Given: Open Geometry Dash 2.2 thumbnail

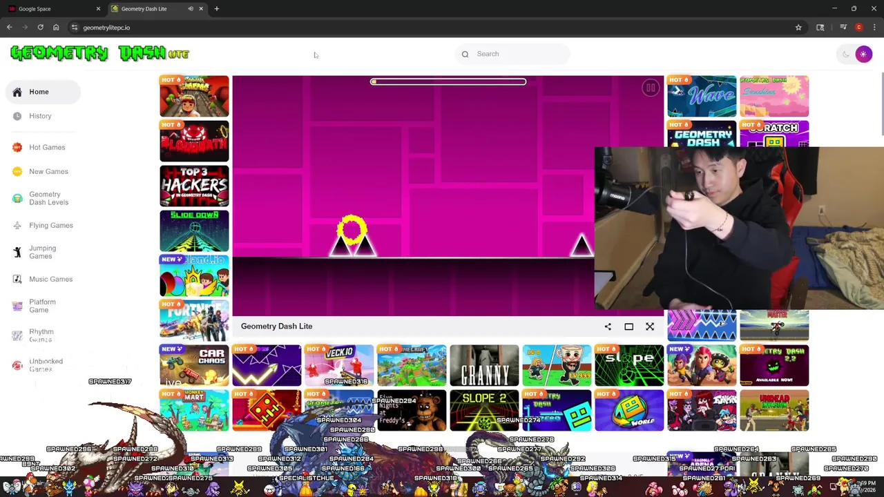Looking at the screenshot, I should 774,365.
